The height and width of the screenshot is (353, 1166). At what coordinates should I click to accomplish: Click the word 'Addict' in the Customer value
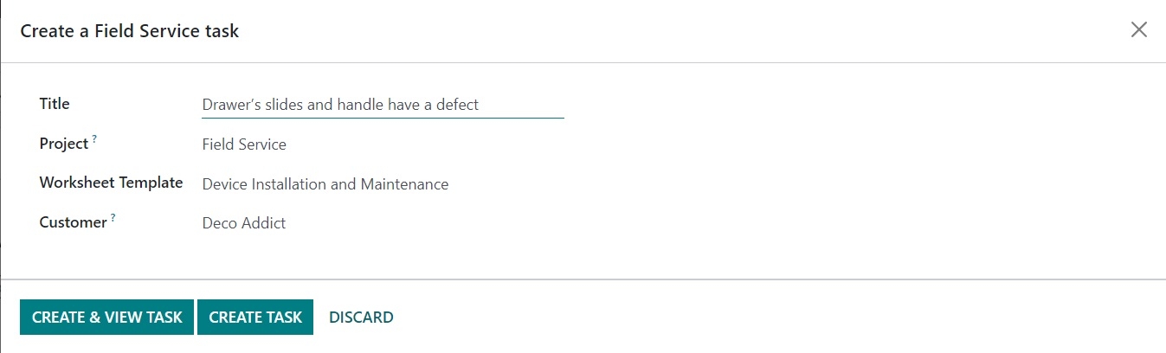[265, 223]
